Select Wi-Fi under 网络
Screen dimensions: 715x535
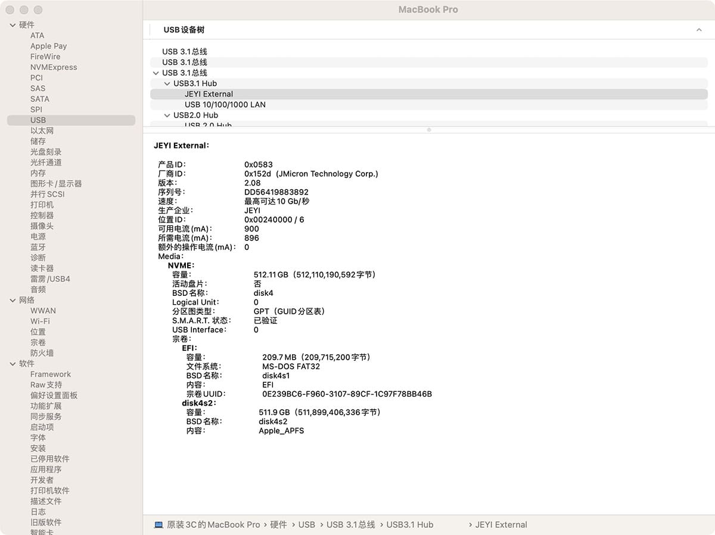tap(40, 321)
